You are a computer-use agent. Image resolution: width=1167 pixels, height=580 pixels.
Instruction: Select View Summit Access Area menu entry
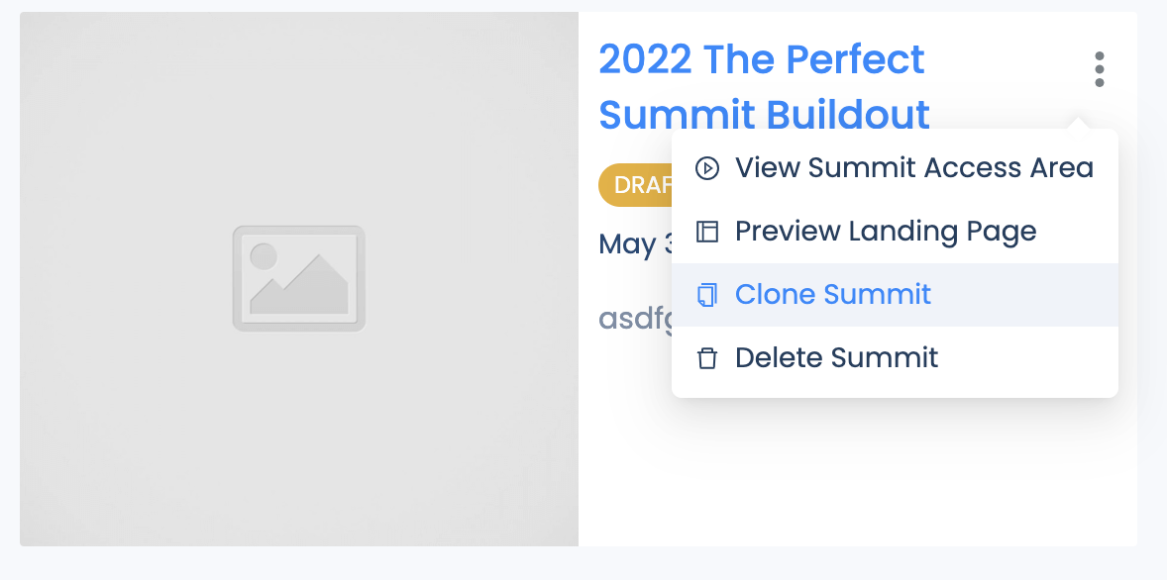click(x=895, y=168)
